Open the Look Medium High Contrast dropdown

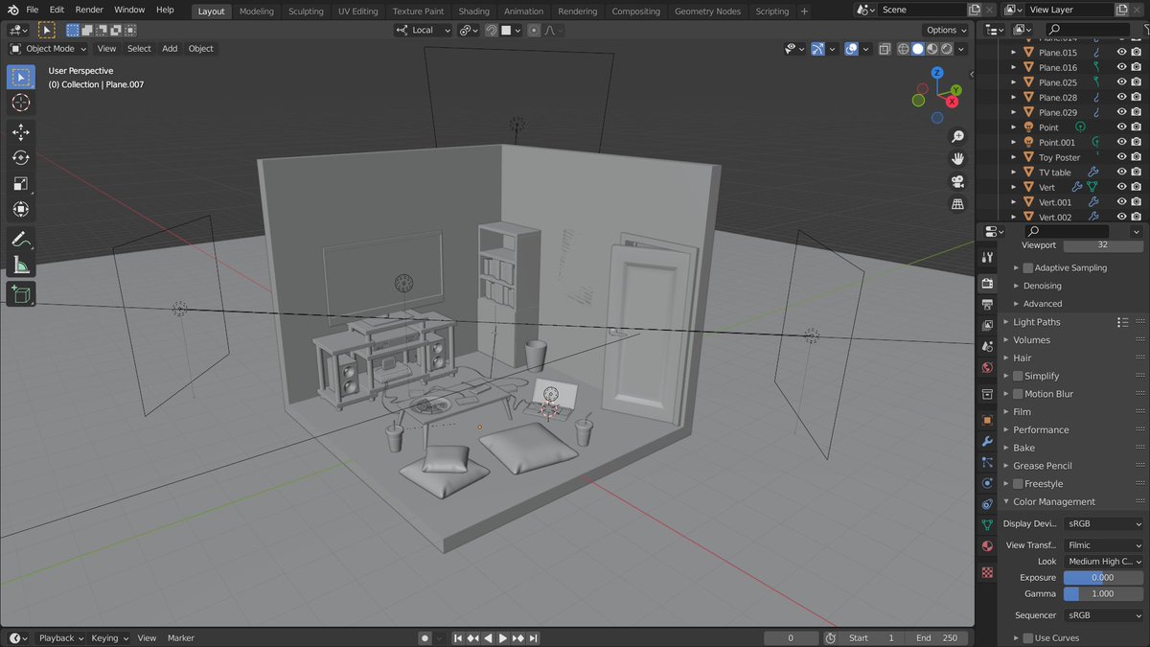click(x=1104, y=562)
